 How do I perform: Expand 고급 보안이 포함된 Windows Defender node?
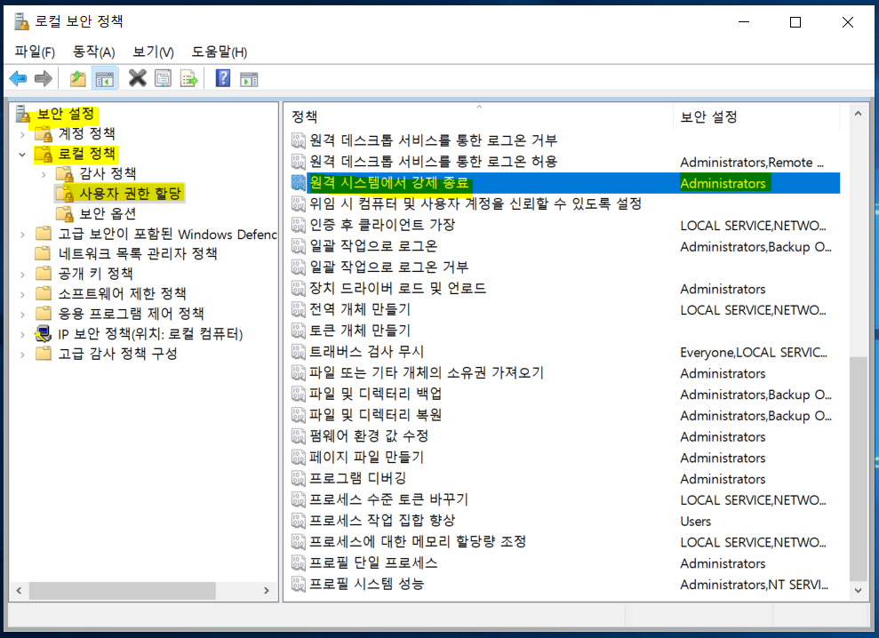[x=22, y=235]
